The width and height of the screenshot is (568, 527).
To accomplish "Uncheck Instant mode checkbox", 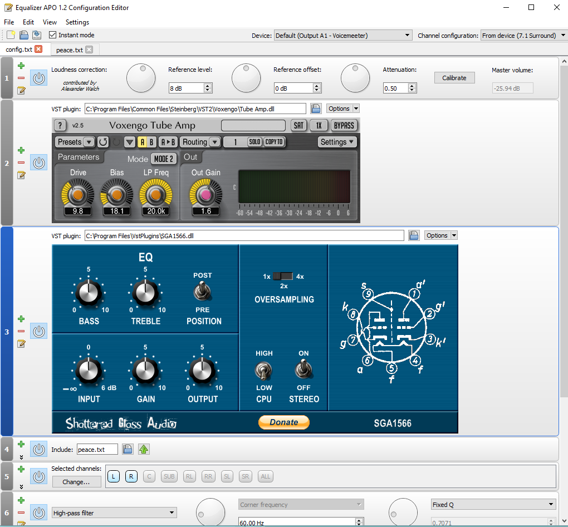I will 53,35.
